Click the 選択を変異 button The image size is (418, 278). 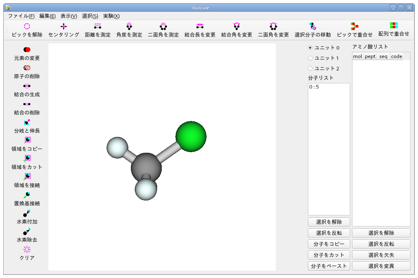point(381,266)
